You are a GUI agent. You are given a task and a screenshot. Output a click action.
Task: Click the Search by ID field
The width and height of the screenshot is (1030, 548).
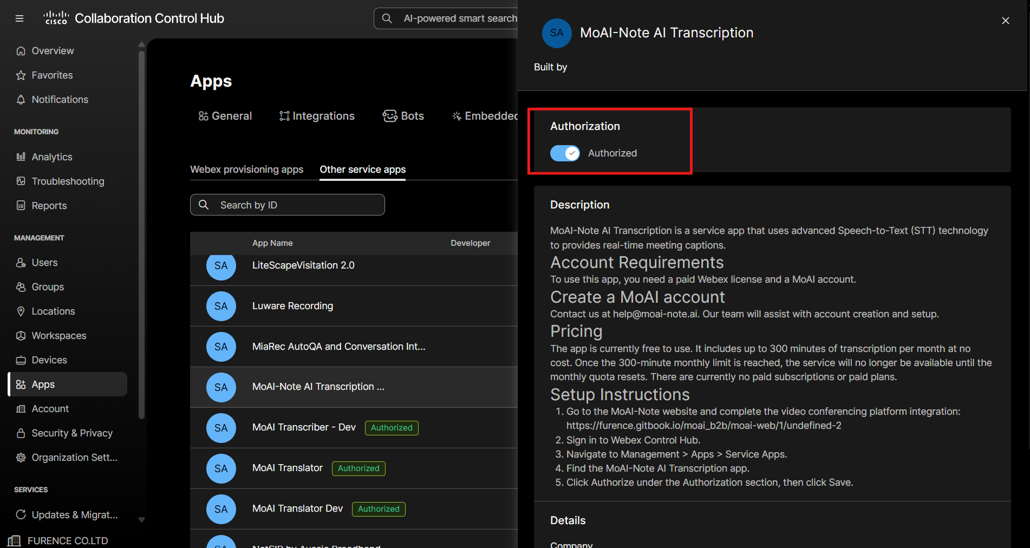click(x=288, y=205)
